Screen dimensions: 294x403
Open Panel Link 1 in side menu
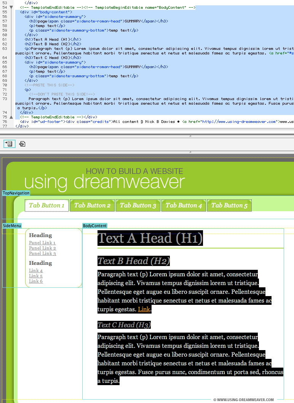(x=42, y=243)
